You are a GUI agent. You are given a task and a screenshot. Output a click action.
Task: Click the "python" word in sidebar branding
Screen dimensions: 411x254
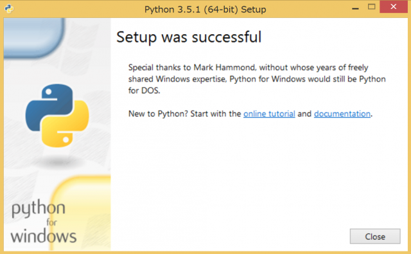coord(39,209)
